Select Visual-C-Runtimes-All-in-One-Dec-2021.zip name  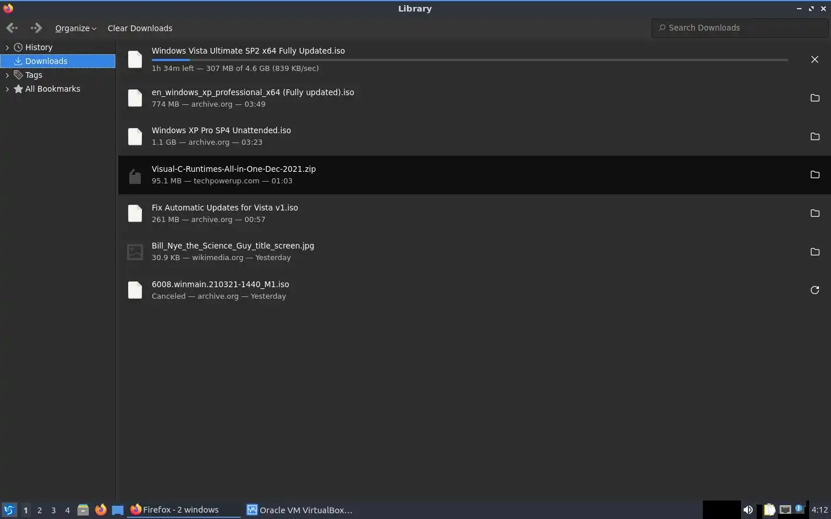[x=234, y=169]
